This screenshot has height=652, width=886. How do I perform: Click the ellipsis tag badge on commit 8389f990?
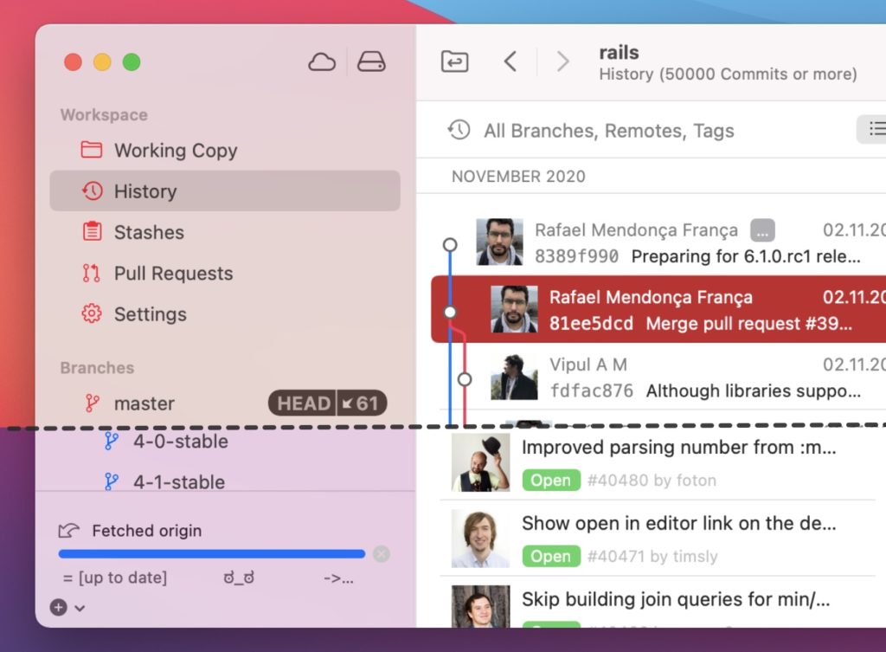point(762,230)
